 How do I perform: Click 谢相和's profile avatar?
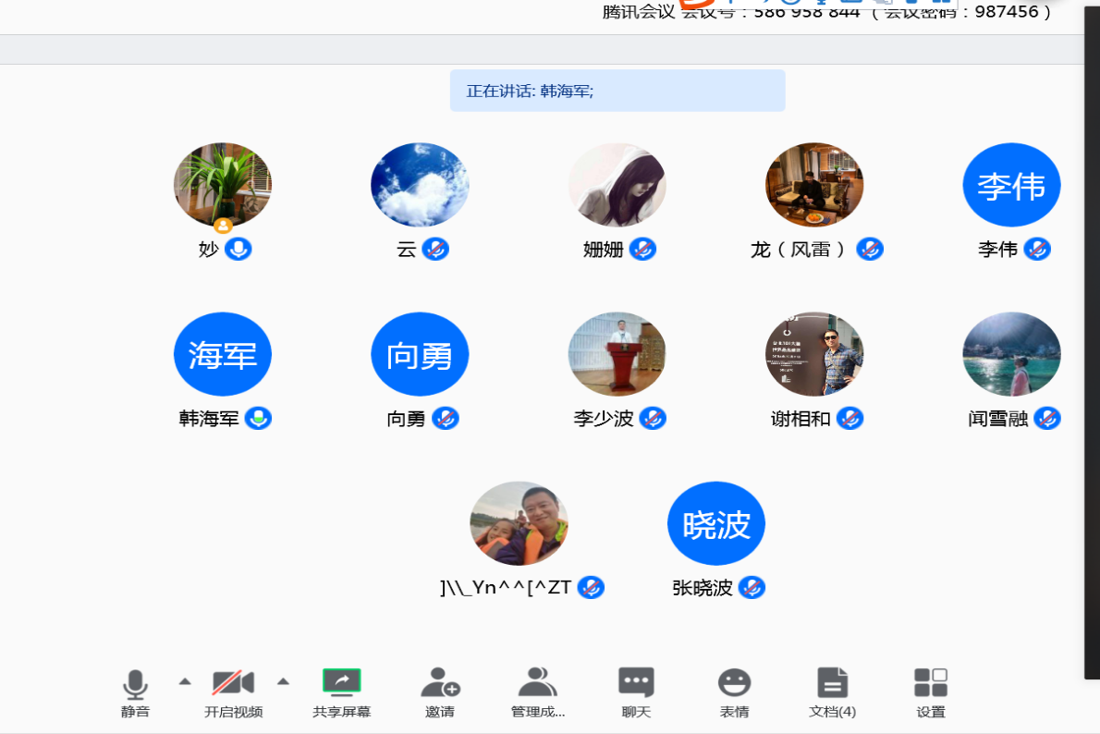(814, 354)
